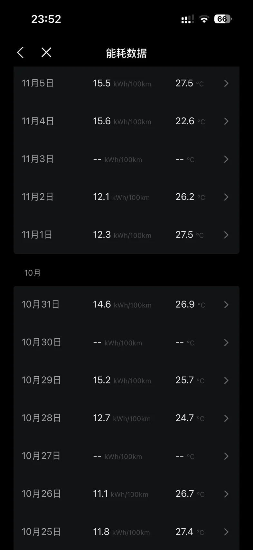
Task: Tap chevron arrow on 10月29日 row
Action: (x=226, y=380)
